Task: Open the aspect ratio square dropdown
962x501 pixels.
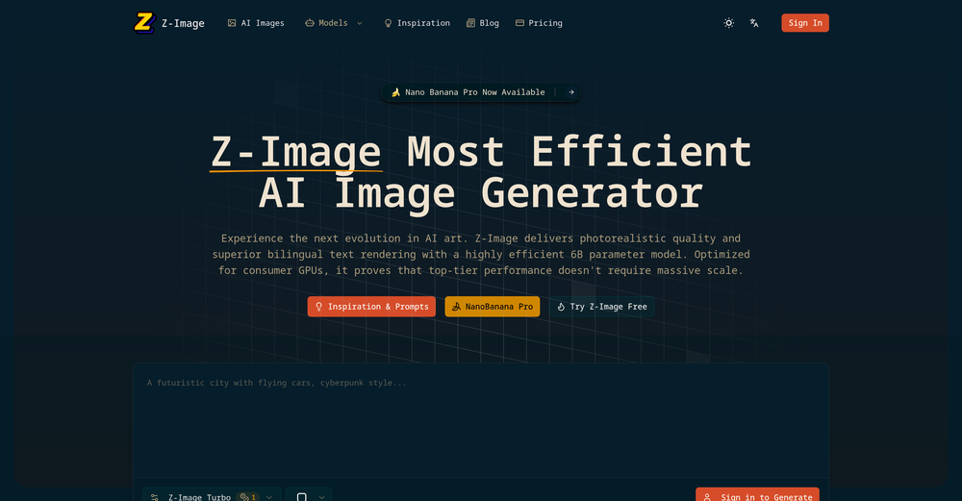Action: (x=309, y=495)
